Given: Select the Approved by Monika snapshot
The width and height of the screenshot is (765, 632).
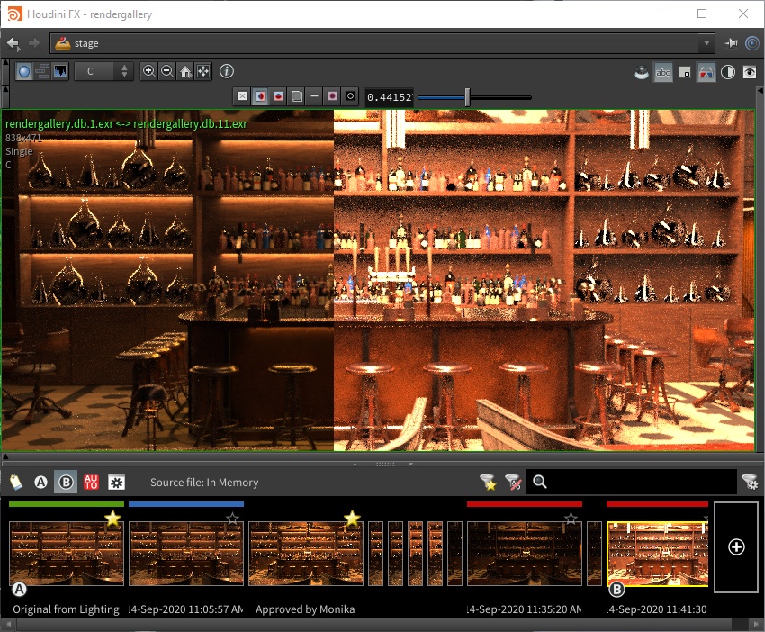Looking at the screenshot, I should [305, 552].
